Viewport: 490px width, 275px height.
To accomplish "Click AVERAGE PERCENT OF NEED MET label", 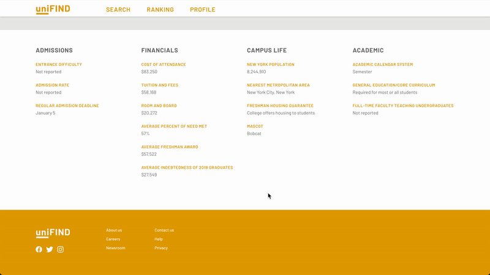I will pyautogui.click(x=174, y=127).
